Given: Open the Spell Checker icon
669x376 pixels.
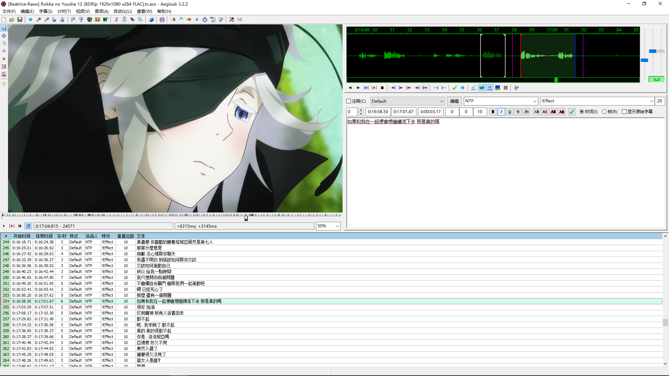Looking at the screenshot, I should coord(221,19).
